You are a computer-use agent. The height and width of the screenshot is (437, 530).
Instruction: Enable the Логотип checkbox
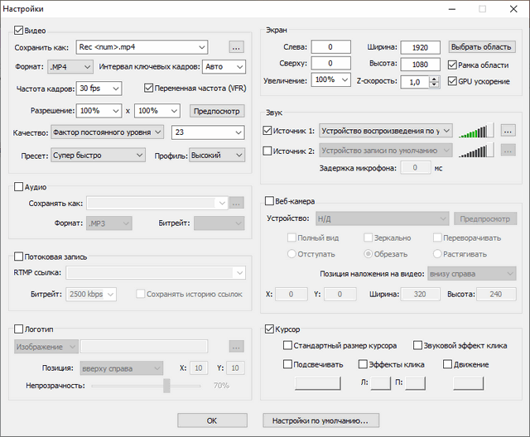pyautogui.click(x=18, y=329)
